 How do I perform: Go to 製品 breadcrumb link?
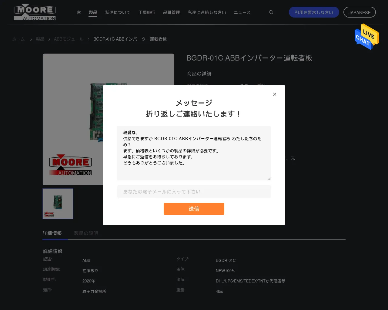40,39
